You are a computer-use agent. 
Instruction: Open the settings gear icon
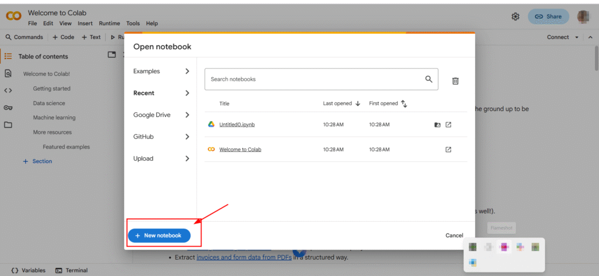tap(515, 16)
